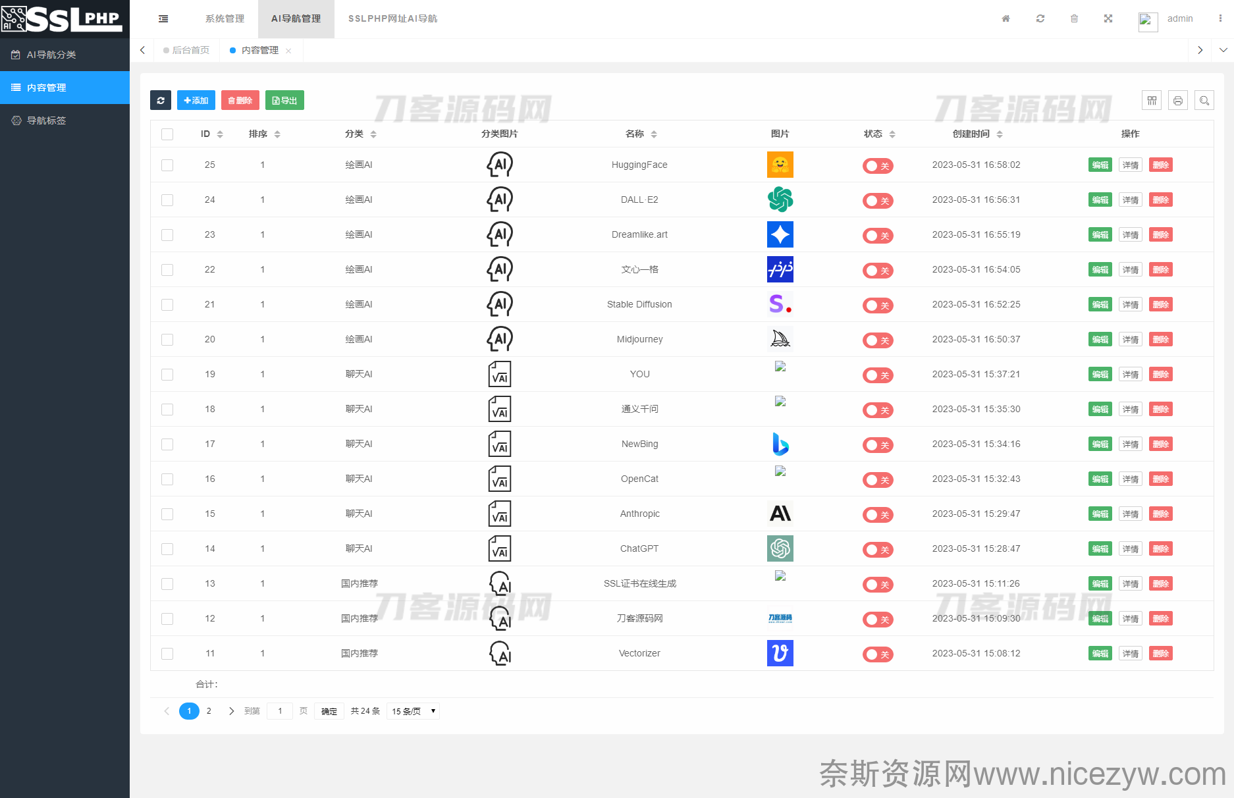Viewport: 1234px width, 798px height.
Task: Open the home icon in the header
Action: click(x=1006, y=18)
